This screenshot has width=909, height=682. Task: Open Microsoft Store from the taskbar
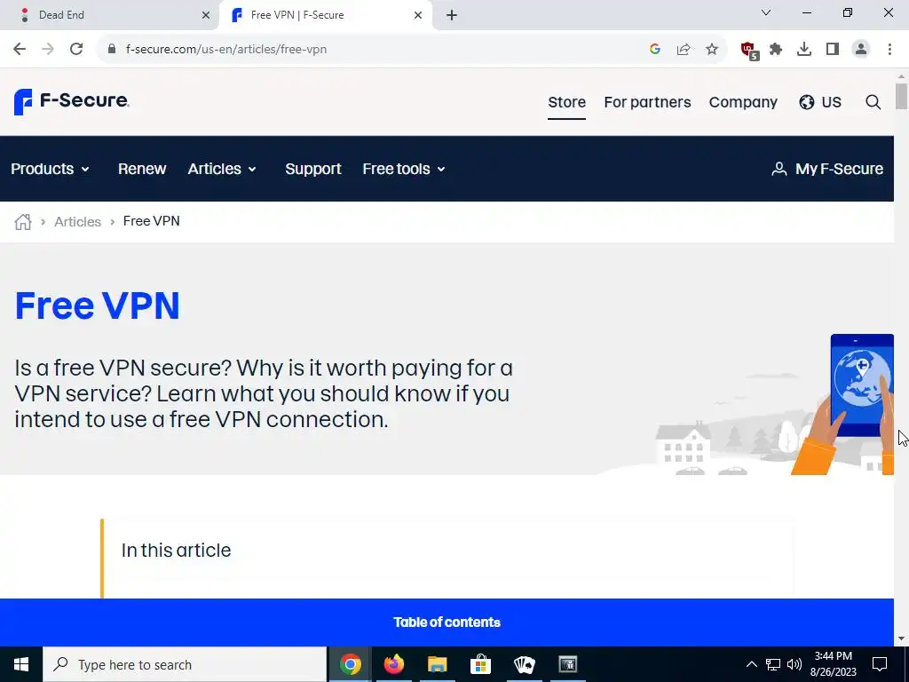tap(480, 664)
